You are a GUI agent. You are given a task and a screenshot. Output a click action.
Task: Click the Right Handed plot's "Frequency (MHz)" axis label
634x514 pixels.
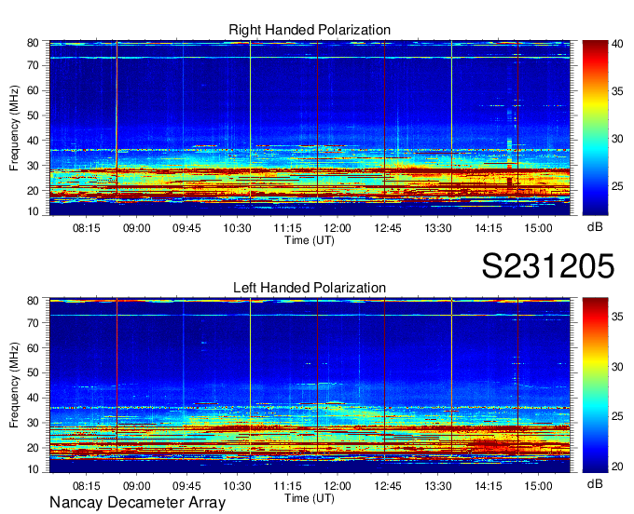pyautogui.click(x=14, y=128)
